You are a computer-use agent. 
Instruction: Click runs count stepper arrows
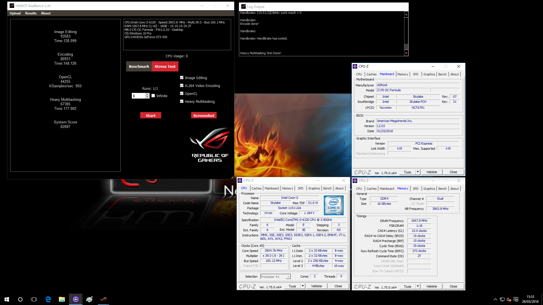pos(147,96)
